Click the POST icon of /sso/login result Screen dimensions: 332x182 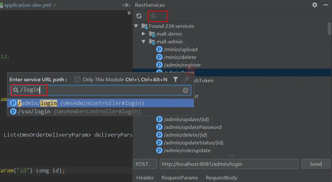[x=13, y=111]
